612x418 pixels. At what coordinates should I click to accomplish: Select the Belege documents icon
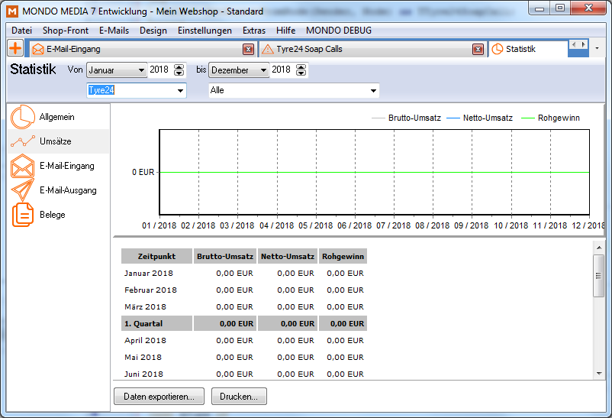coord(23,215)
